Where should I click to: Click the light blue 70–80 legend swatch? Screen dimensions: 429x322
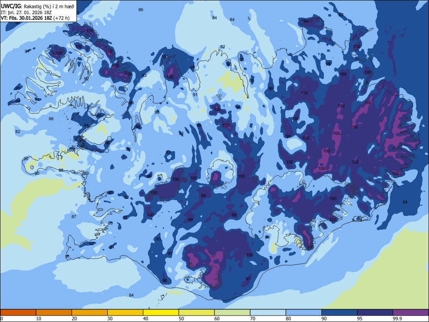268,313
